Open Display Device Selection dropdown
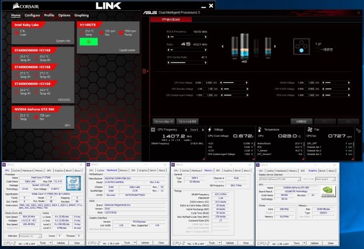This screenshot has height=249, width=364. [280, 179]
